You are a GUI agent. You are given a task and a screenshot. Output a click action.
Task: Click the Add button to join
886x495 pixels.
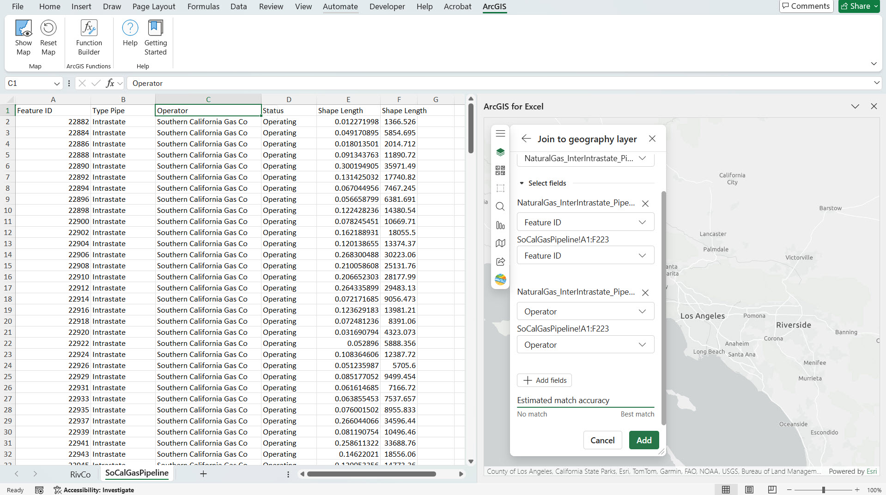[643, 440]
